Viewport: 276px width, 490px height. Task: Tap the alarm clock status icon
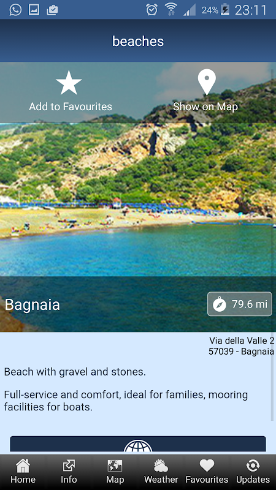point(151,10)
